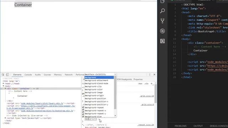Image resolution: width=228 pixels, height=128 pixels.
Task: Select html lang en node in DOM
Action: [x=11, y=81]
